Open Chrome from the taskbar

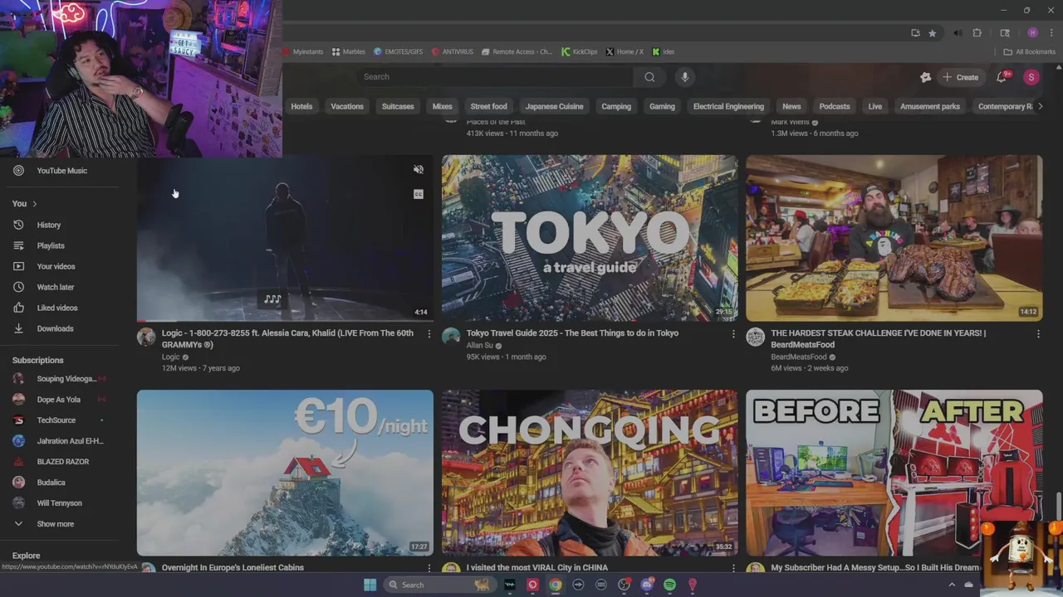coord(556,585)
